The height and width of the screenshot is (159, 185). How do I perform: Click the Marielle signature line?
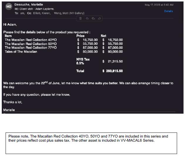coord(9,110)
